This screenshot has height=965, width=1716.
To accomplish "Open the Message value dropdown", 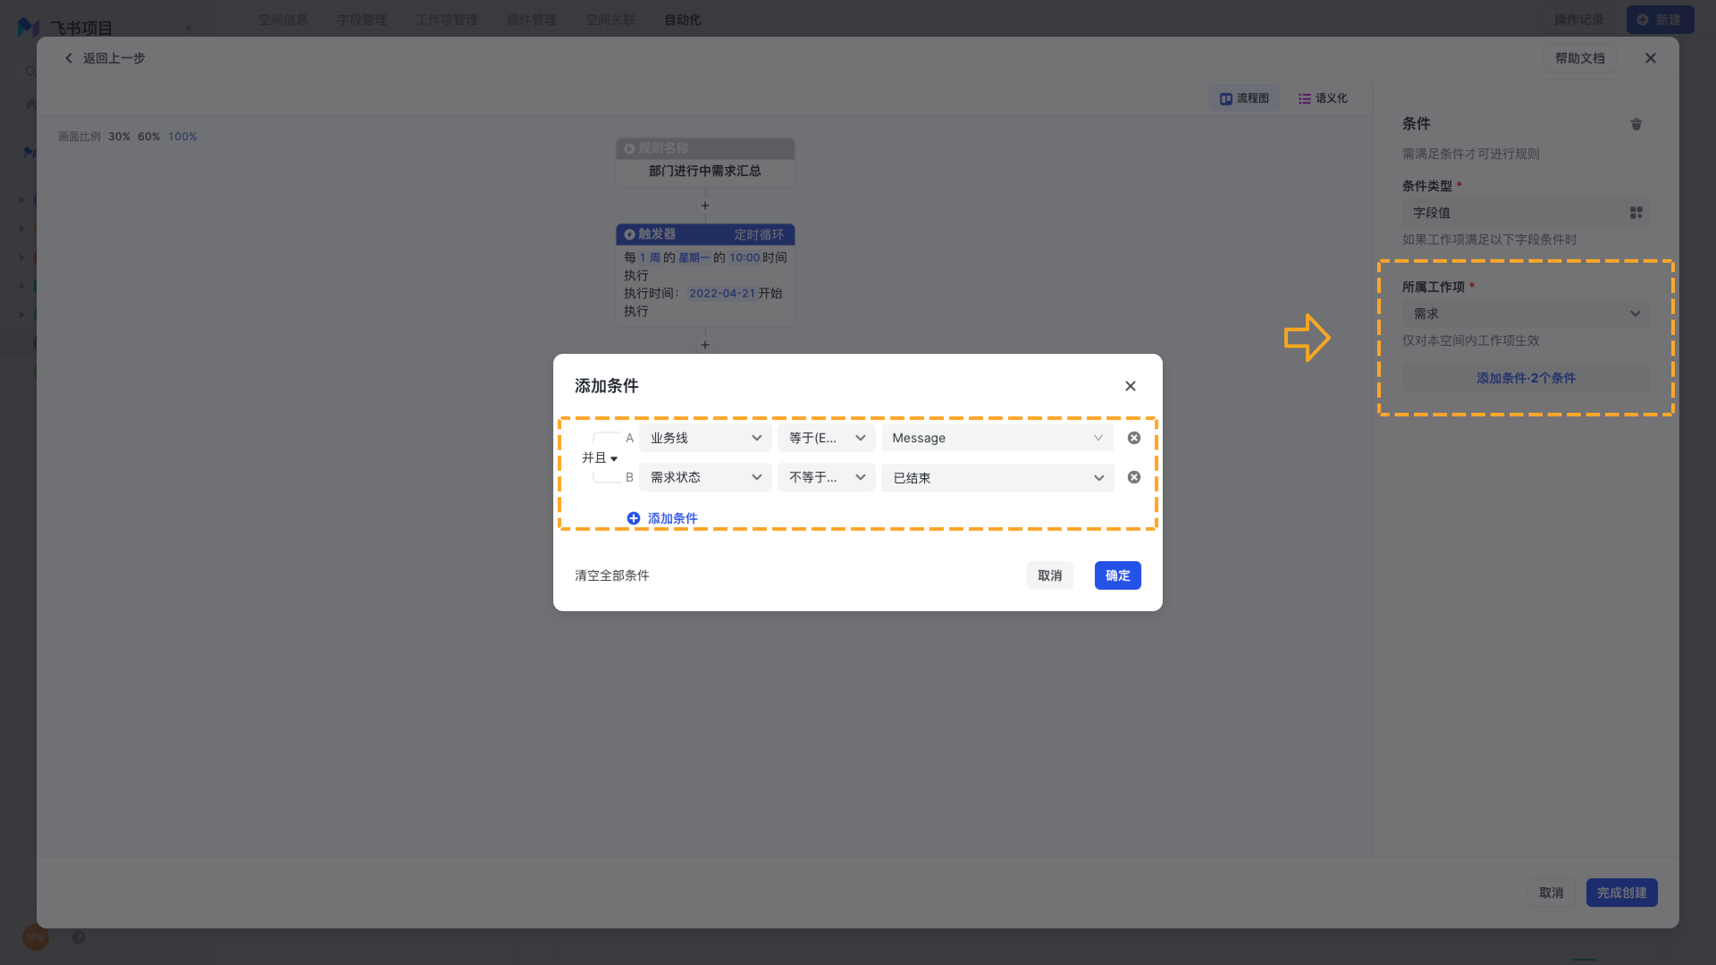I will (997, 437).
